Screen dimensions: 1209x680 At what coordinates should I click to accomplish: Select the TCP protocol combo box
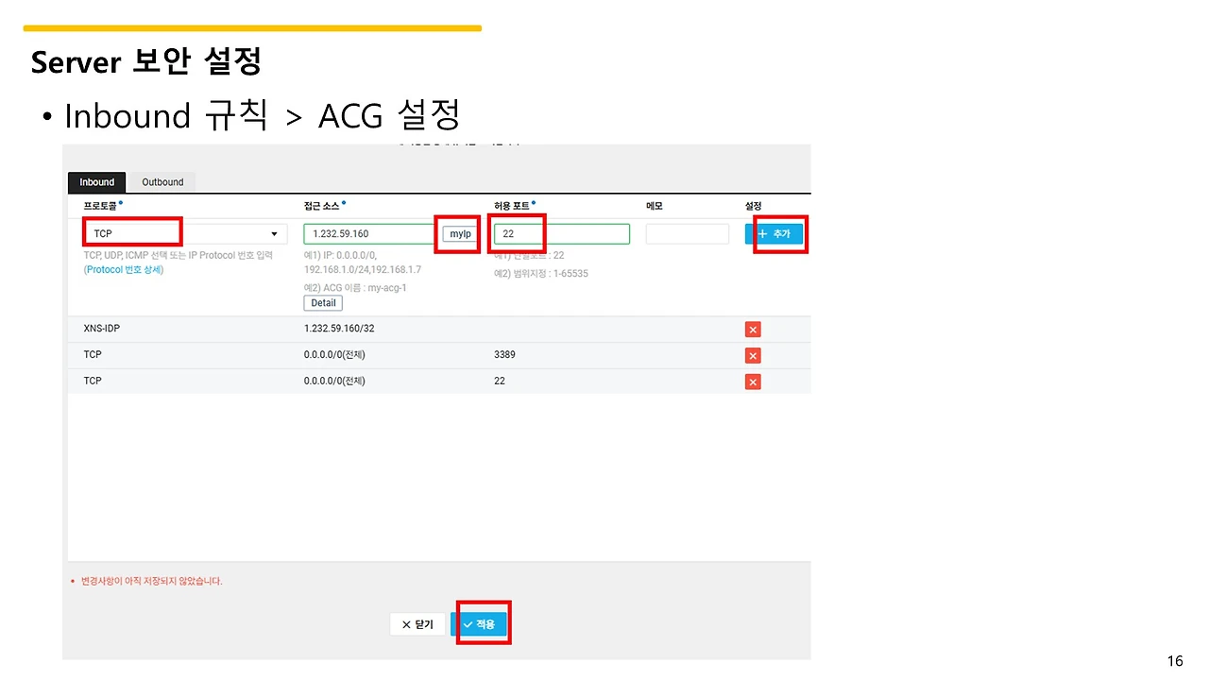(185, 233)
